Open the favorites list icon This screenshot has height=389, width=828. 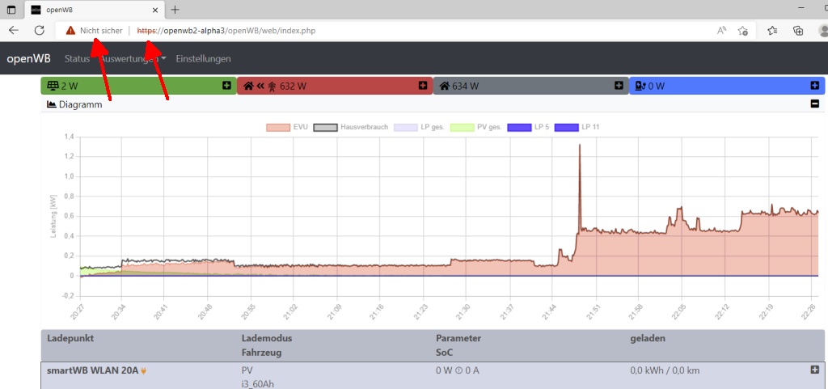point(772,31)
